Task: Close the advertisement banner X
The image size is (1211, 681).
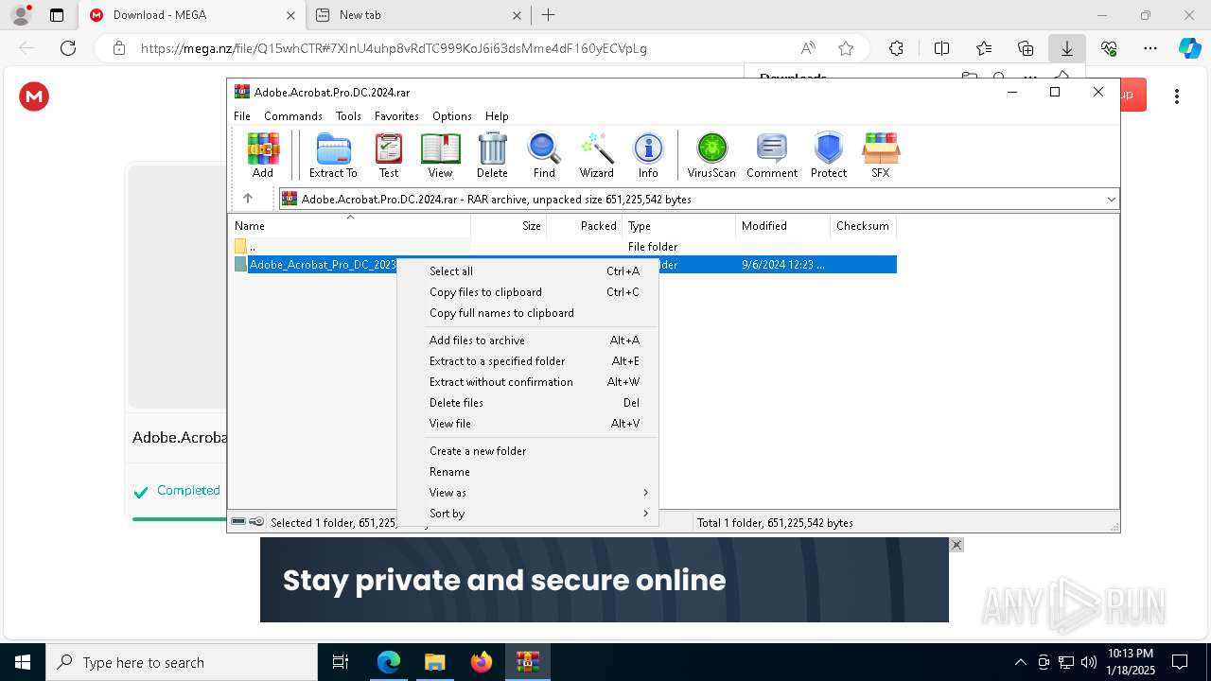Action: [x=957, y=545]
